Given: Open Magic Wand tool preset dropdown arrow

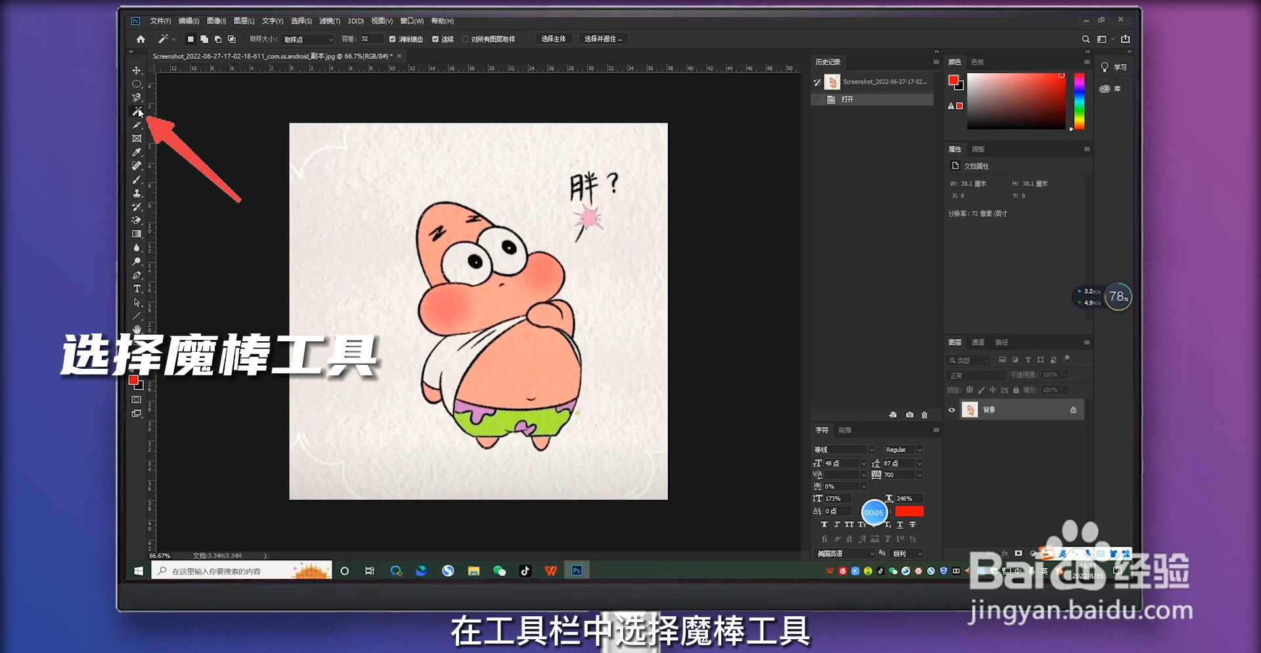Looking at the screenshot, I should click(174, 39).
